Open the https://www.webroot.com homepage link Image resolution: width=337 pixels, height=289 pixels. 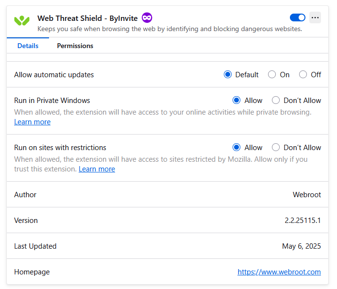(279, 272)
